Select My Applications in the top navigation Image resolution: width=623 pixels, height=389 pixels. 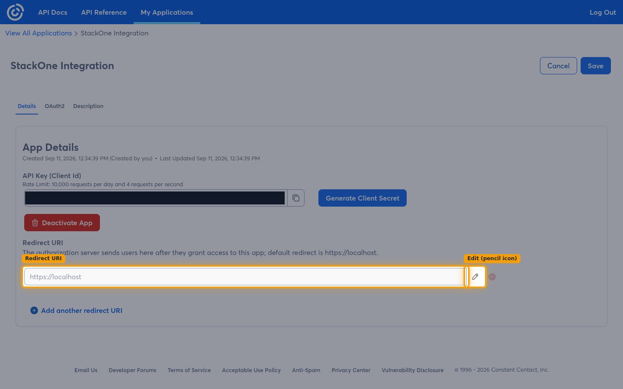coord(167,12)
